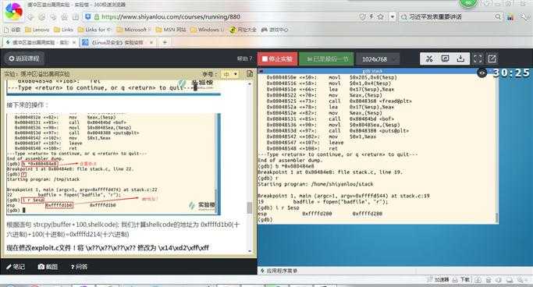Click the monitor icon in the lab toolbar
The height and width of the screenshot is (287, 533).
(x=445, y=58)
